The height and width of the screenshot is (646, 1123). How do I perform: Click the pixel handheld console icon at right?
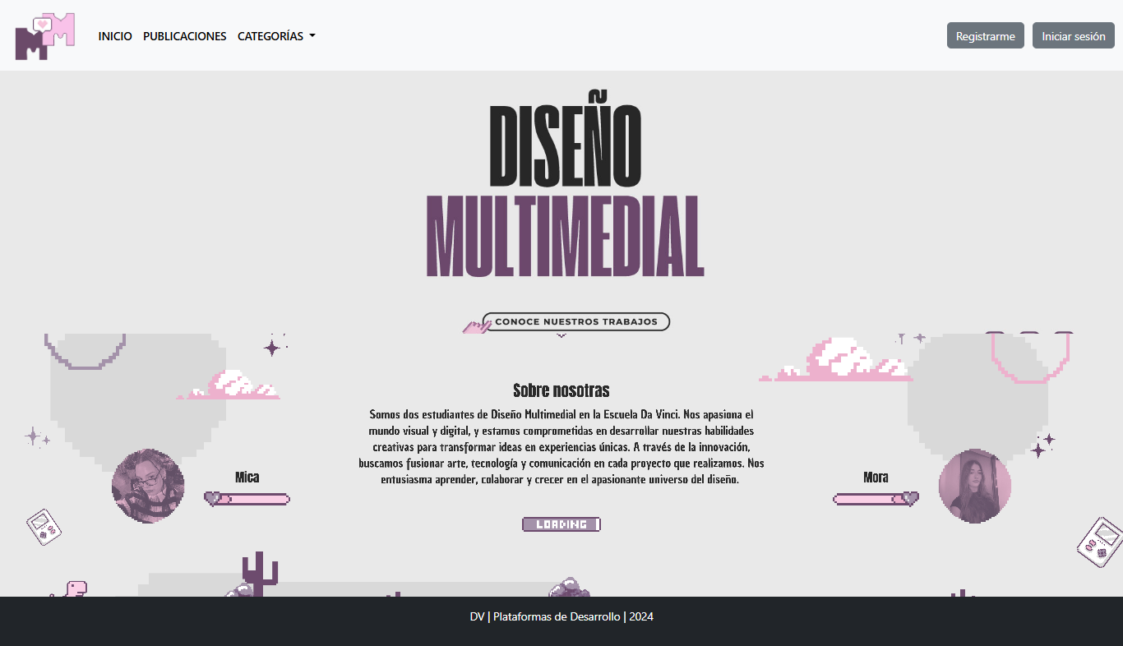[x=1100, y=542]
